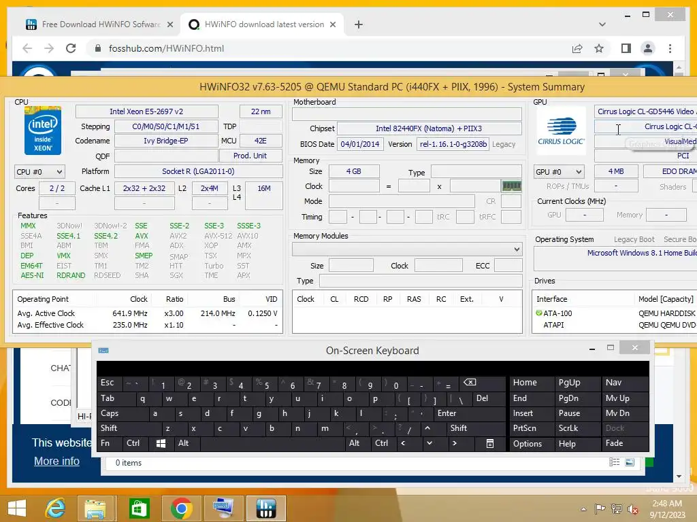Switch to Chrome in taskbar
Viewport: 697px width, 522px height.
coord(181,508)
